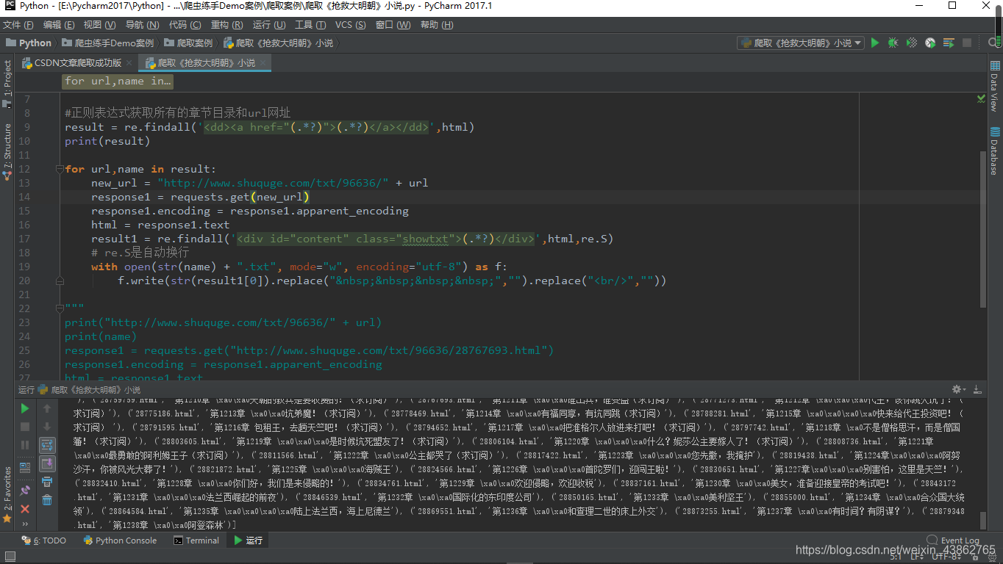Launch the Profile icon in the toolbar
This screenshot has width=1003, height=564.
click(930, 43)
